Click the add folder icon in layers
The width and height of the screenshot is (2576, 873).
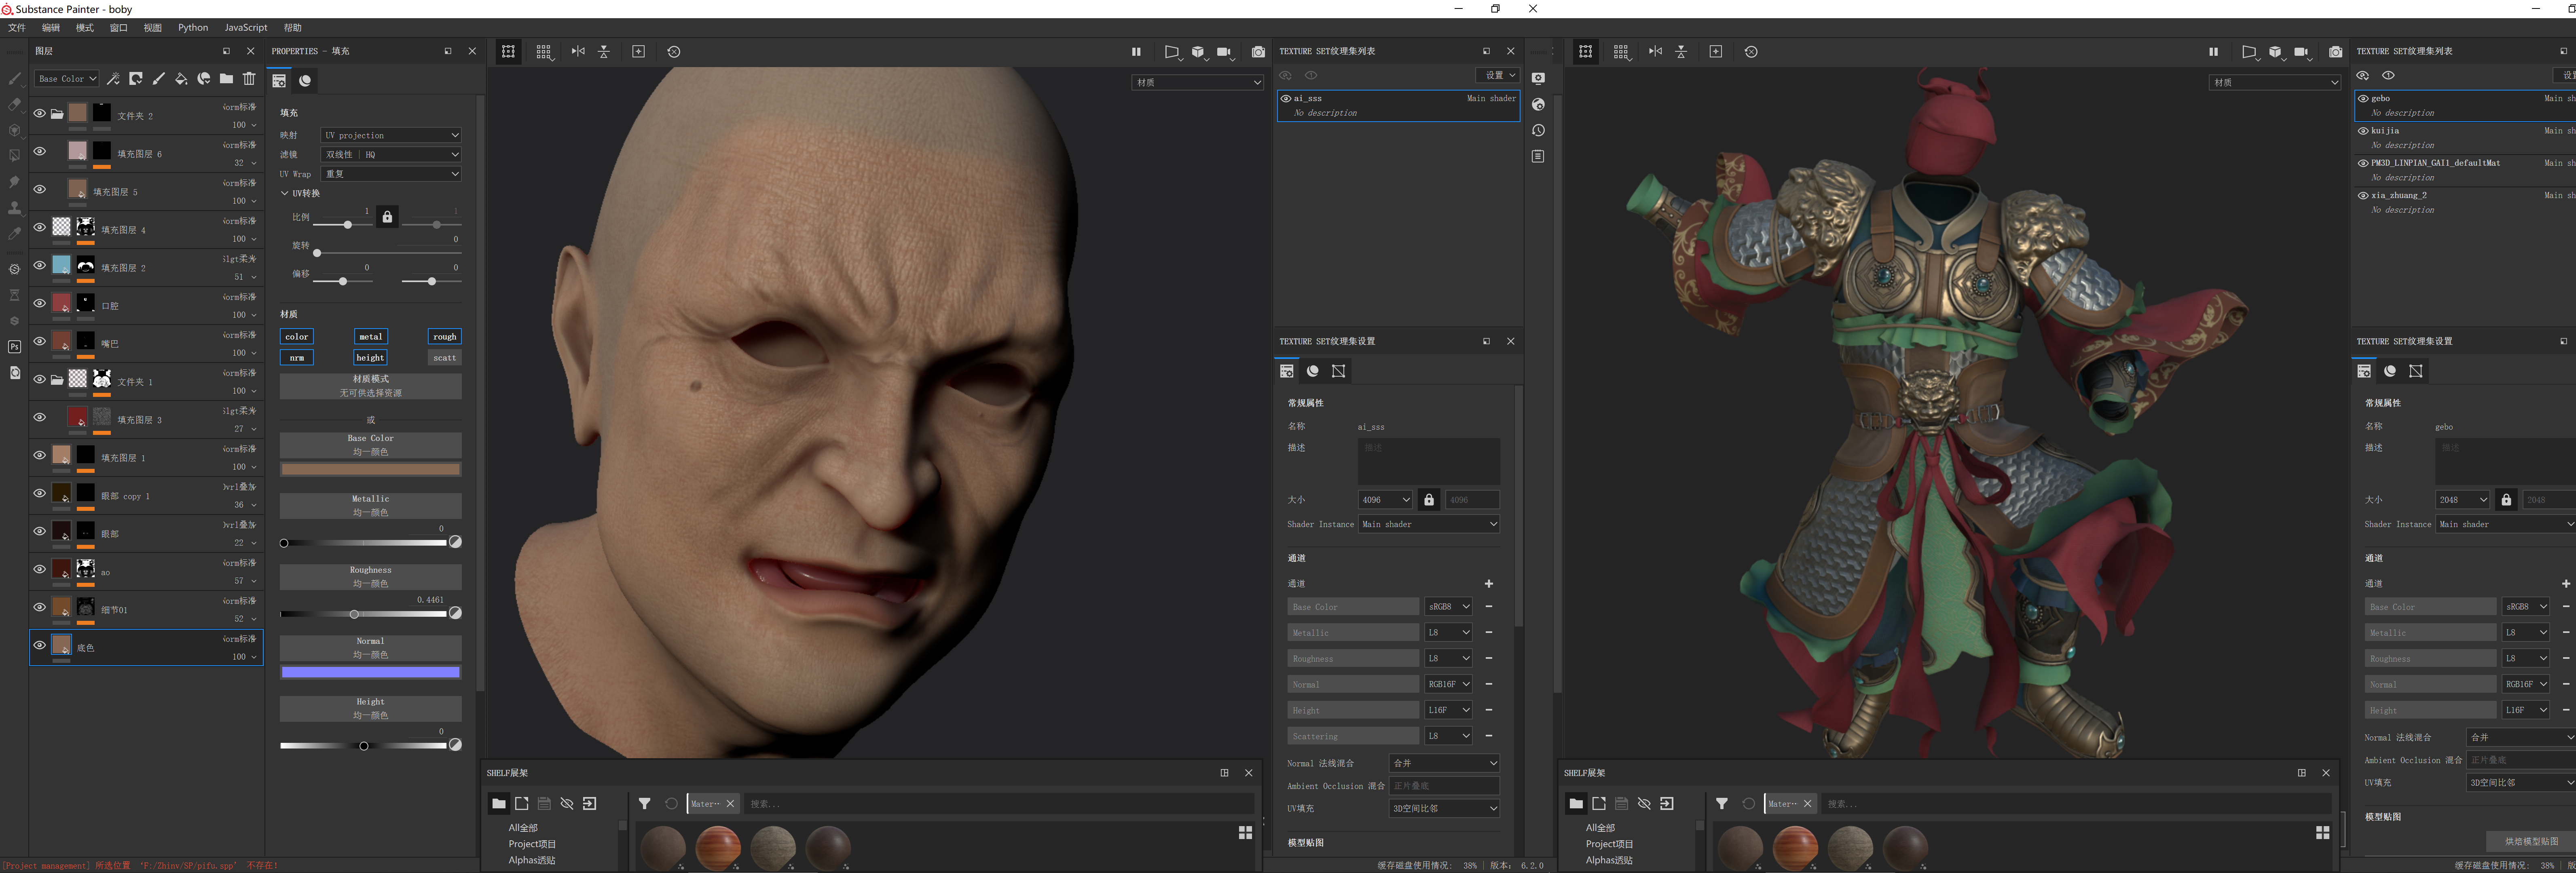(x=227, y=79)
